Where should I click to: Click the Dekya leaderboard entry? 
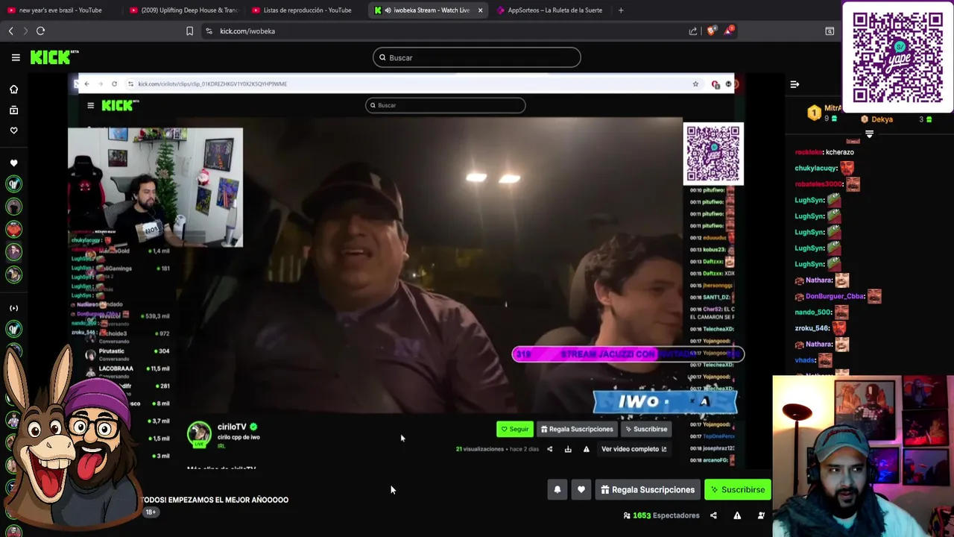click(882, 119)
